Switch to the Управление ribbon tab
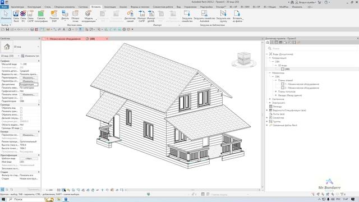 pos(190,7)
